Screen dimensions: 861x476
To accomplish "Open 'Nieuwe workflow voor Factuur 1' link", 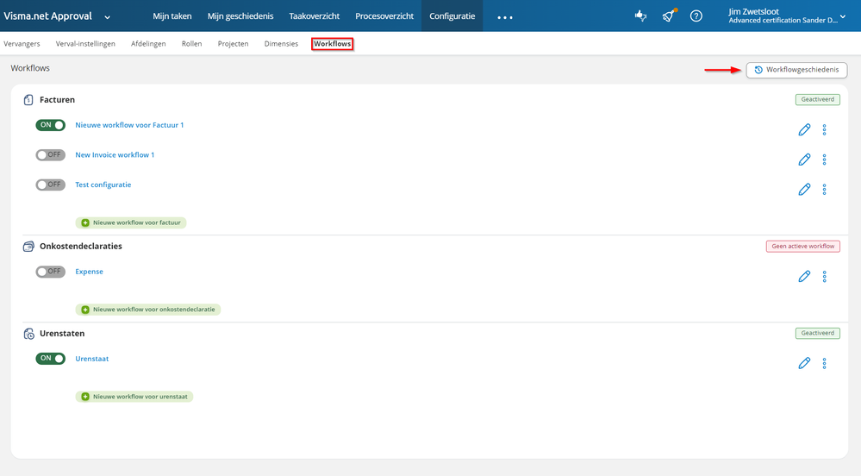I will 129,125.
